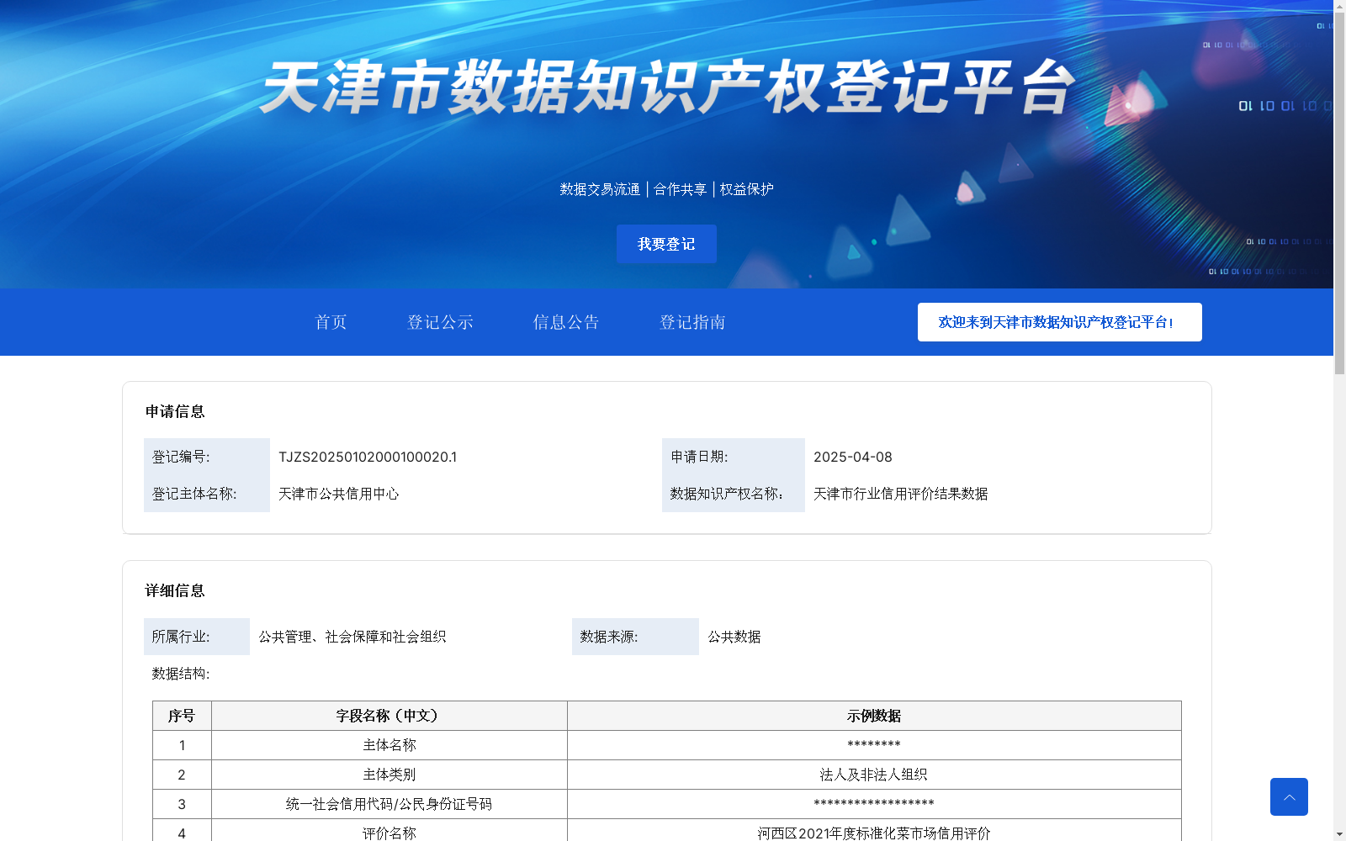Click the 公共数据 data source value
Image resolution: width=1346 pixels, height=841 pixels.
click(x=734, y=637)
